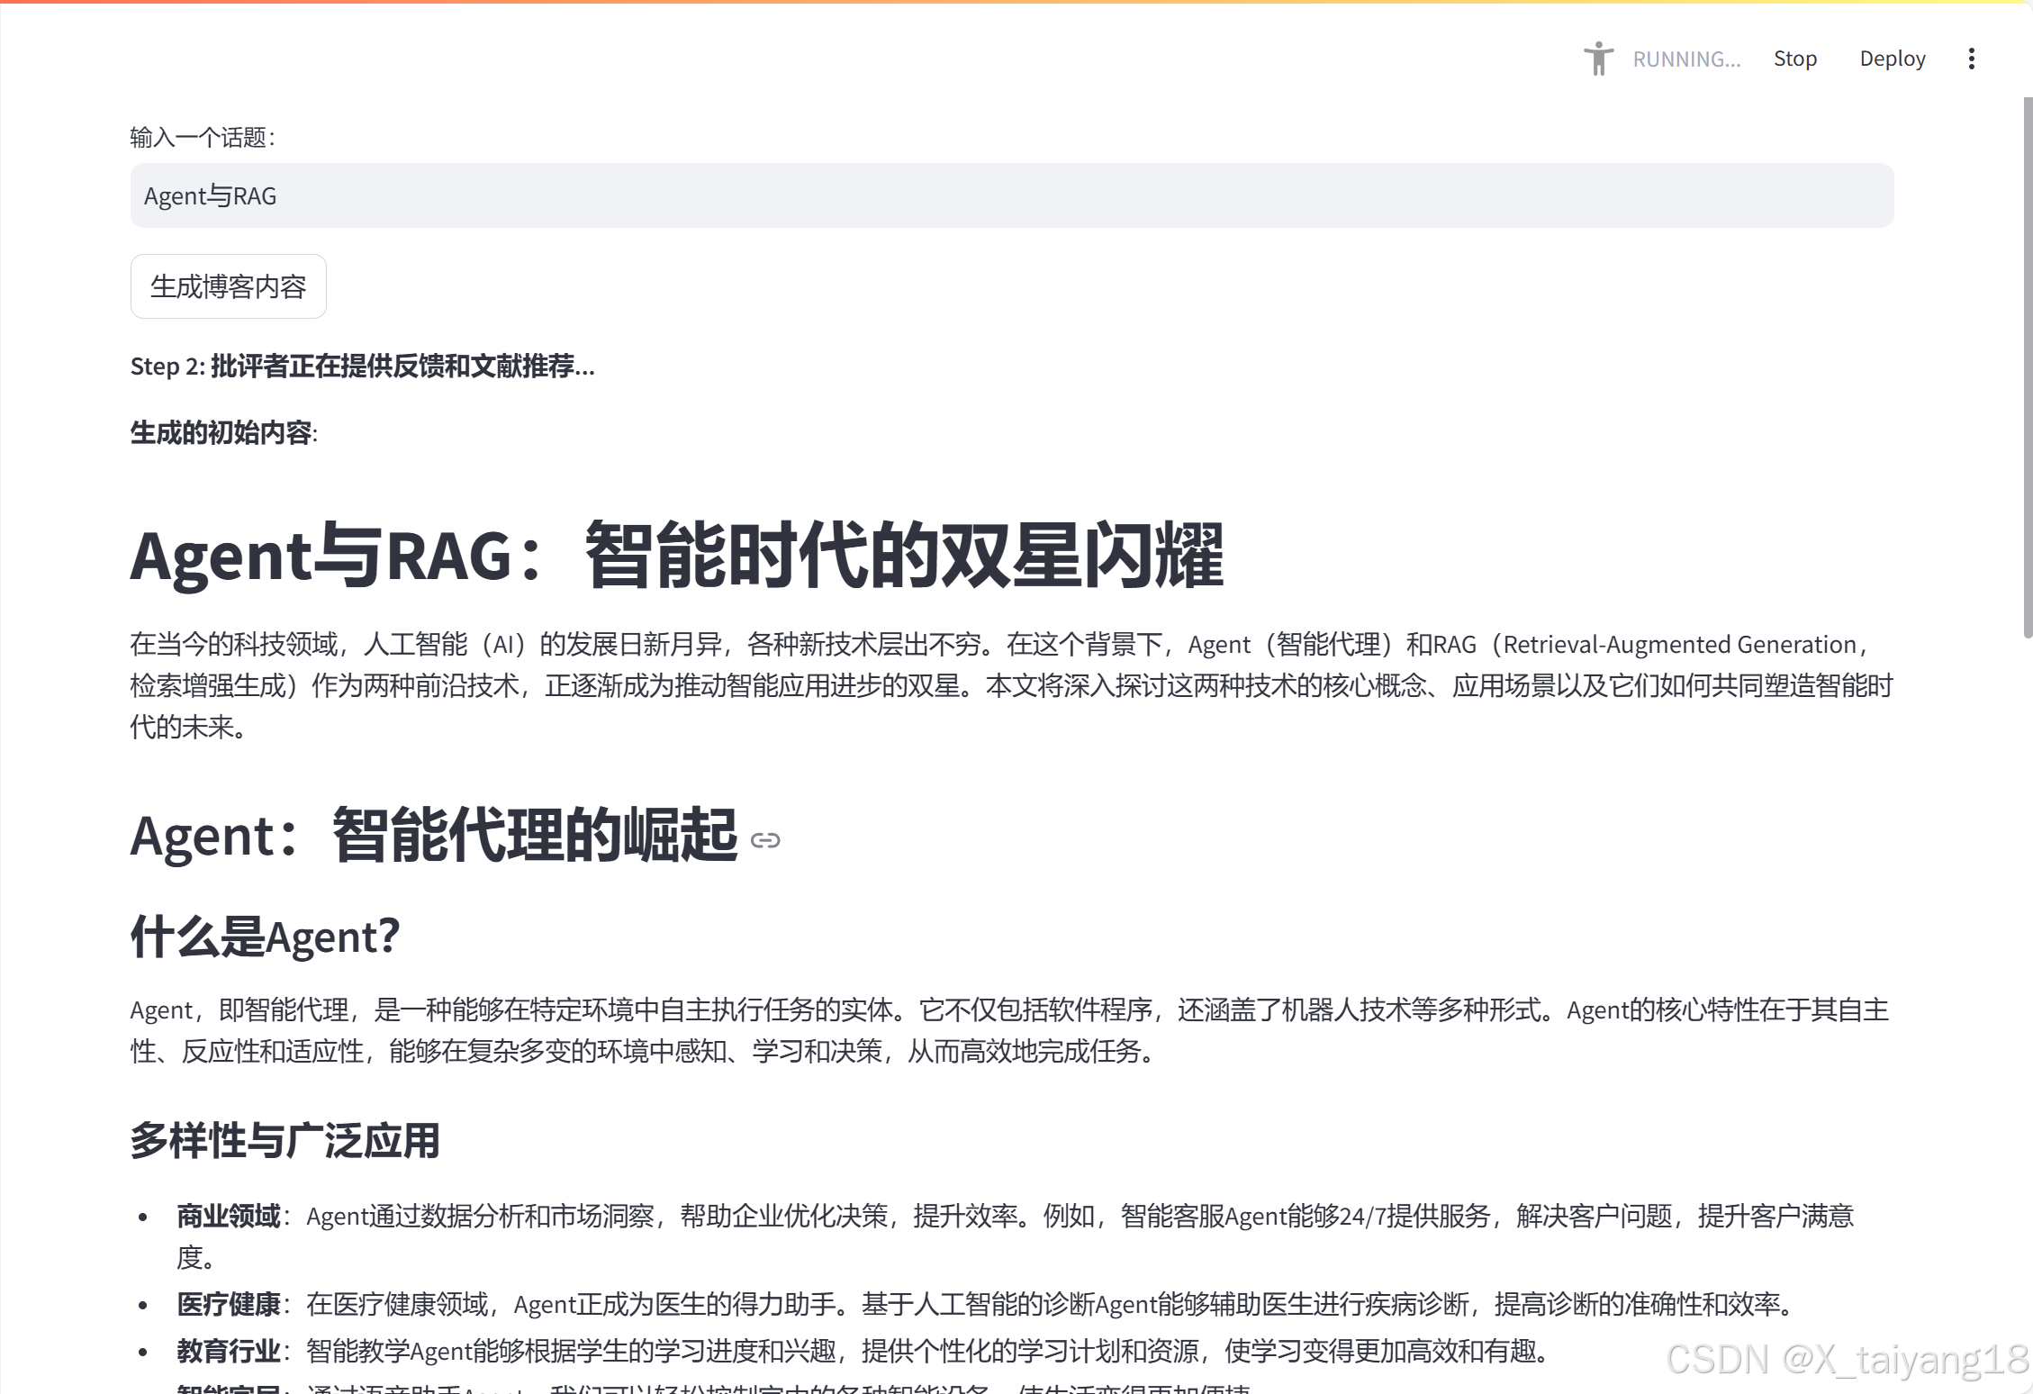Click the 生成博客内容 button
This screenshot has height=1394, width=2033.
click(228, 286)
